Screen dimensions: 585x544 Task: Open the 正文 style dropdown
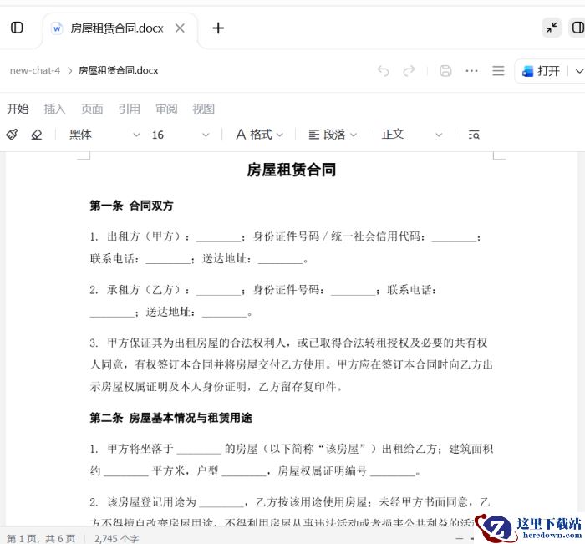click(x=412, y=135)
